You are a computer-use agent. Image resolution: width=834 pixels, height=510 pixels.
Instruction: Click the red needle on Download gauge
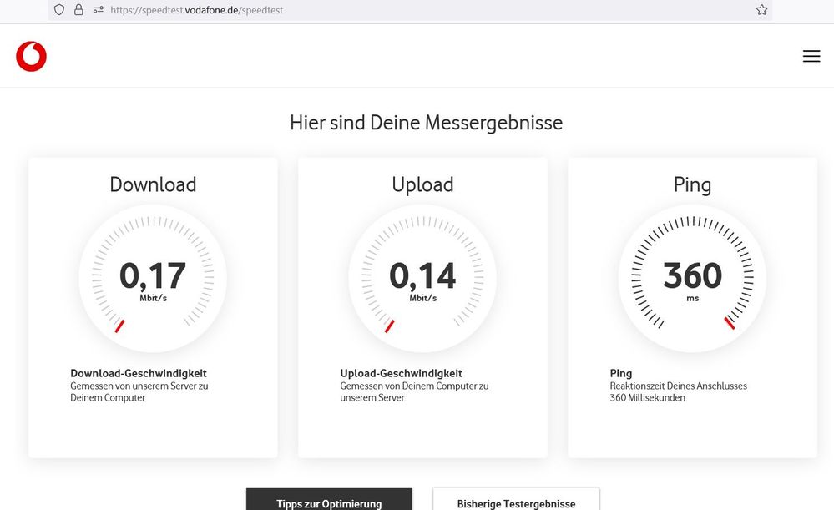click(119, 326)
